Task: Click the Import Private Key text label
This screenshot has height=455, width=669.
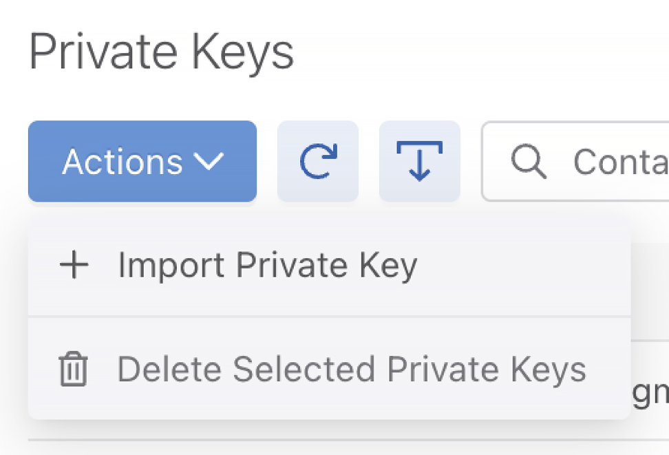Action: tap(267, 266)
